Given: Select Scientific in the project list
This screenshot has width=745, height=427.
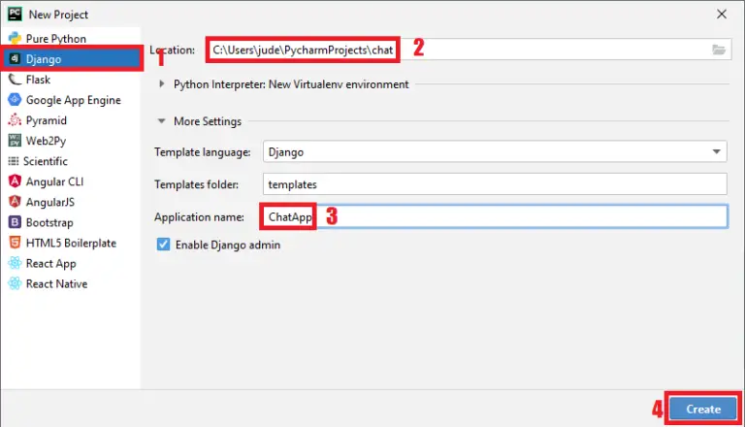Looking at the screenshot, I should pyautogui.click(x=46, y=161).
